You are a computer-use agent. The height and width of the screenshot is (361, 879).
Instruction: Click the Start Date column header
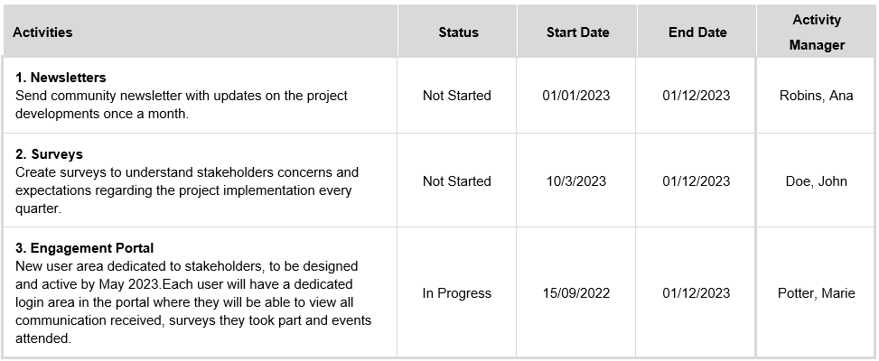click(x=577, y=32)
